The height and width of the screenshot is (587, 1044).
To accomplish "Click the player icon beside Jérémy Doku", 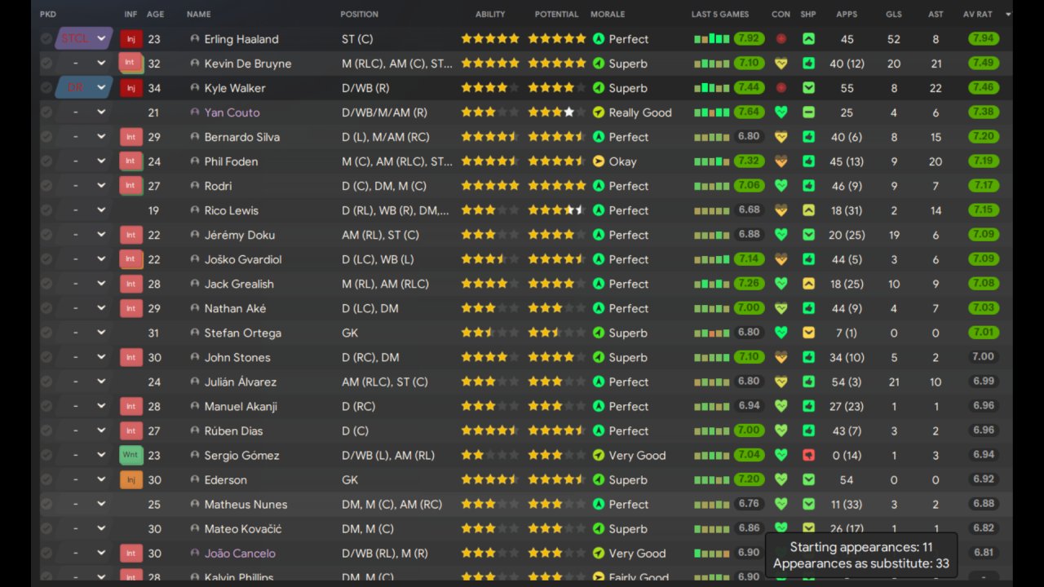I will coord(194,235).
